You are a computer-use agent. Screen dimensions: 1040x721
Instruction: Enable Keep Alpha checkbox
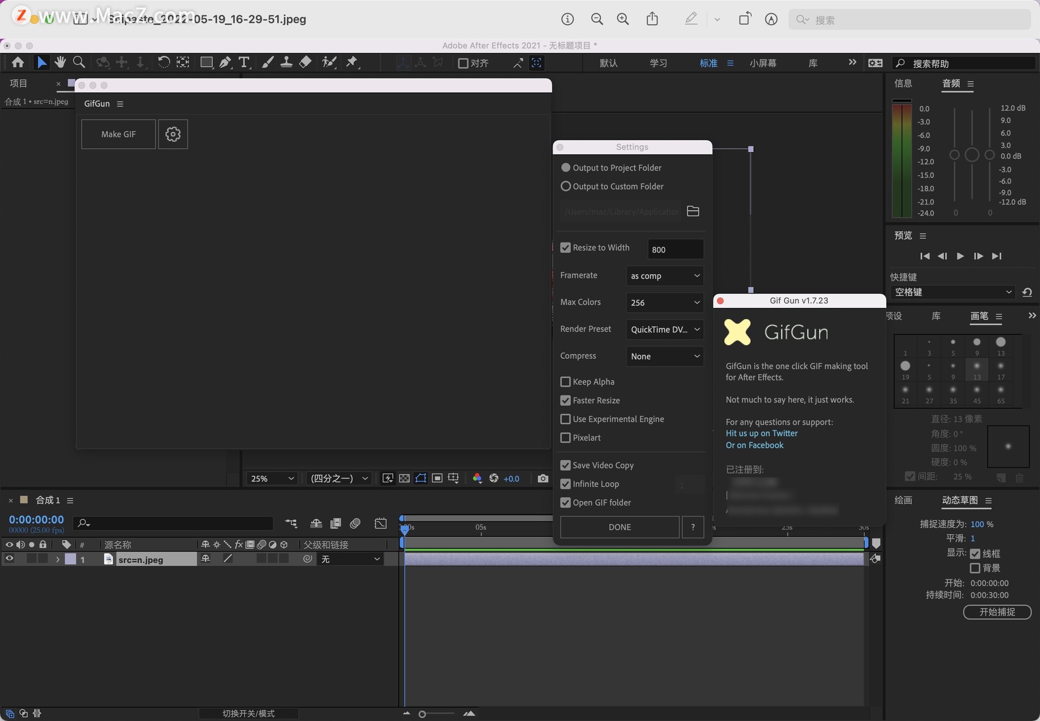(565, 382)
